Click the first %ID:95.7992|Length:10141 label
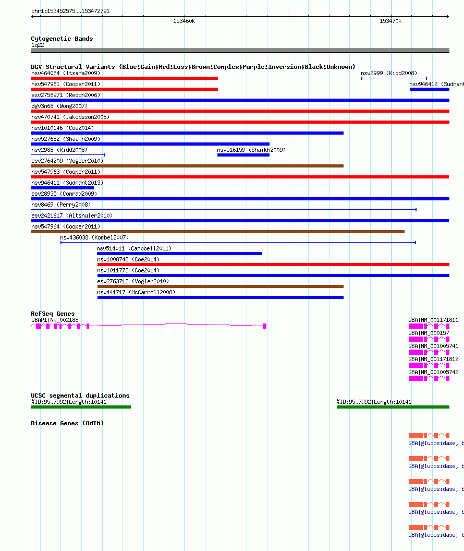This screenshot has height=551, width=464. click(x=69, y=402)
